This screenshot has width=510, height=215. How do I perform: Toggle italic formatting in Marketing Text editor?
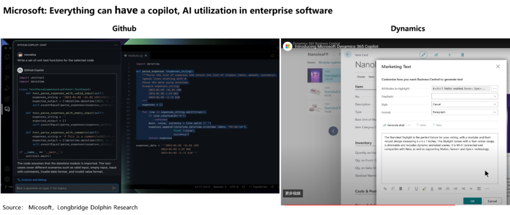[x=408, y=189]
